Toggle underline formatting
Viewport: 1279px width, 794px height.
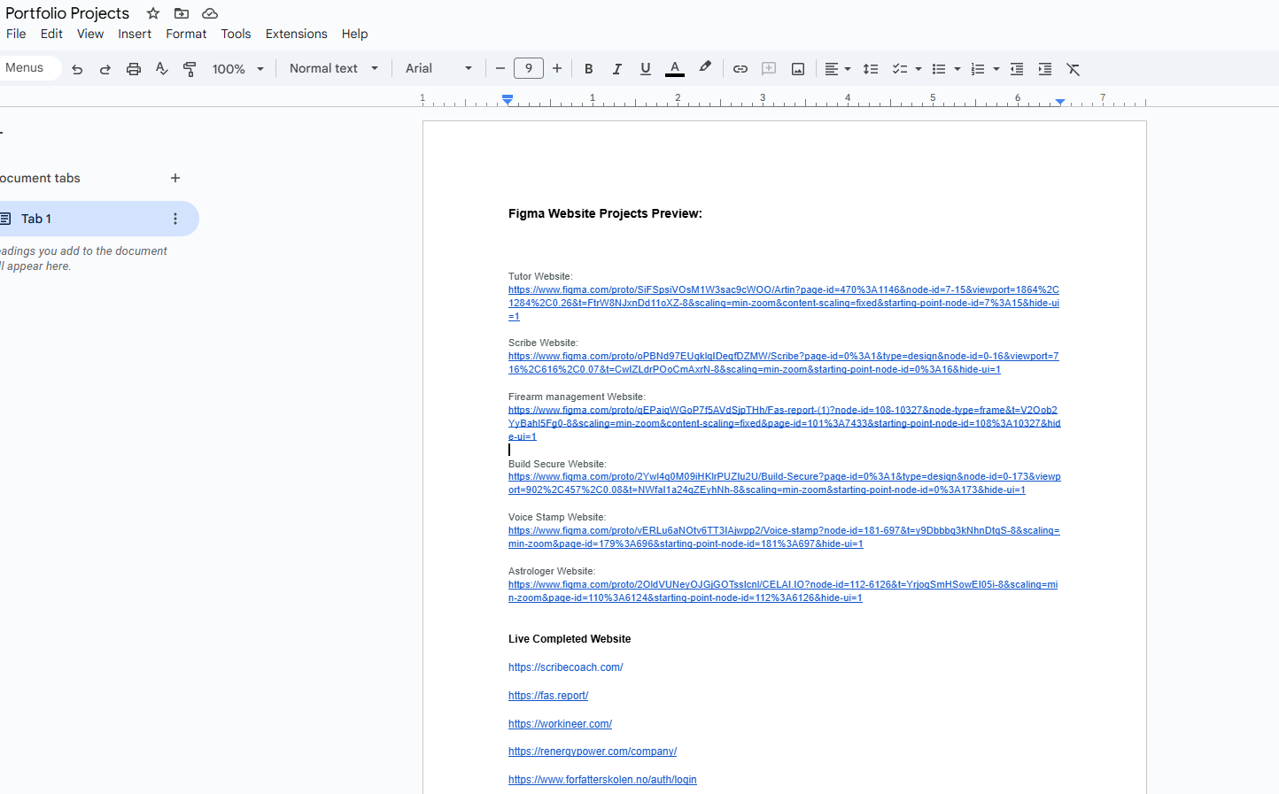coord(646,69)
